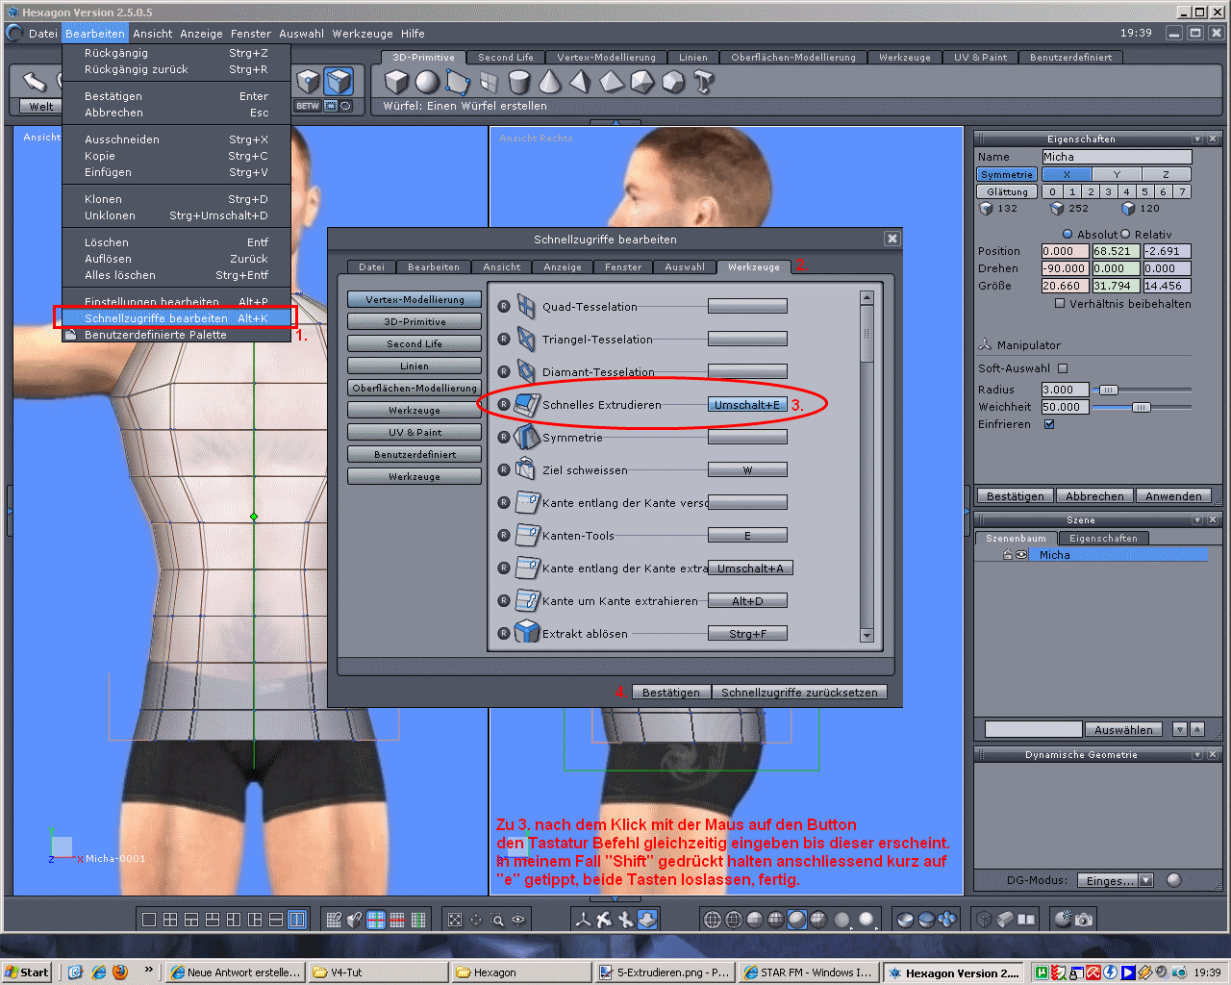Open the Szene panel menu arrow

(x=1197, y=520)
